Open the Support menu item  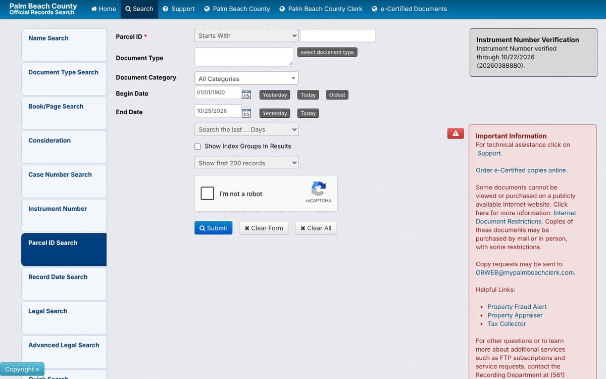(x=179, y=9)
